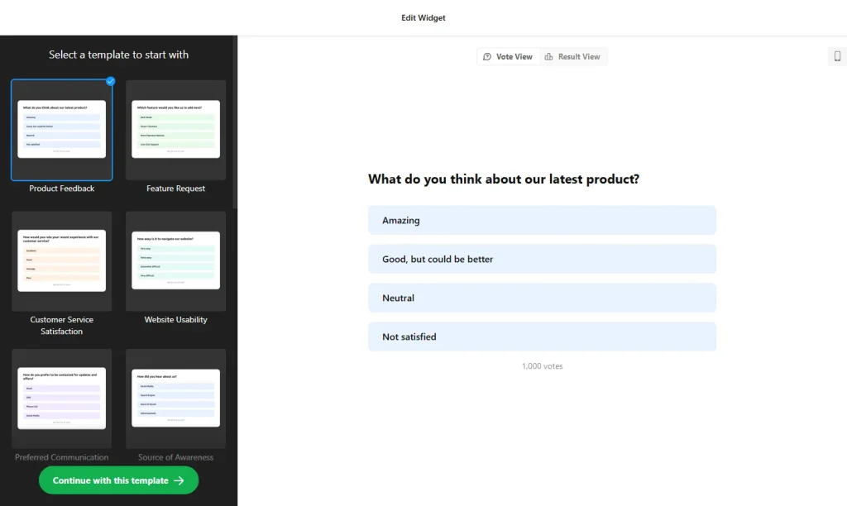The height and width of the screenshot is (506, 847).
Task: Choose Customer Service Satisfaction template thumbnail
Action: pyautogui.click(x=61, y=260)
